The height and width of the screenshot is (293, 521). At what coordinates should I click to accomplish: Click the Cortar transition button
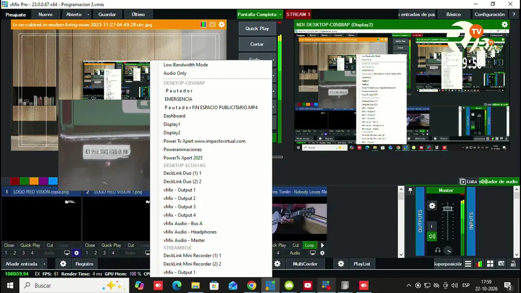click(x=257, y=44)
